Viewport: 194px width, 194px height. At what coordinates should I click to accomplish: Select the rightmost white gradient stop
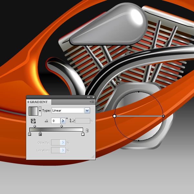83,134
